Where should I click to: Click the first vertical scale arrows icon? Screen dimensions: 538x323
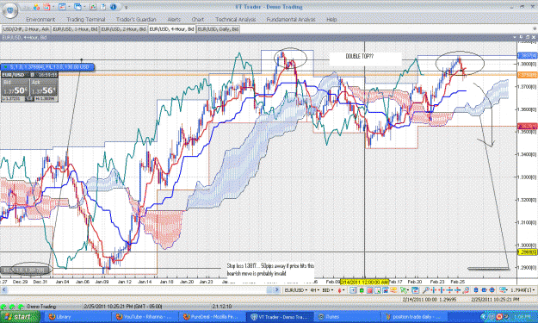449,290
